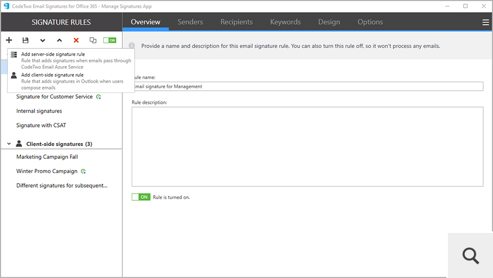
Task: Move rule up with the up chevron
Action: [59, 40]
